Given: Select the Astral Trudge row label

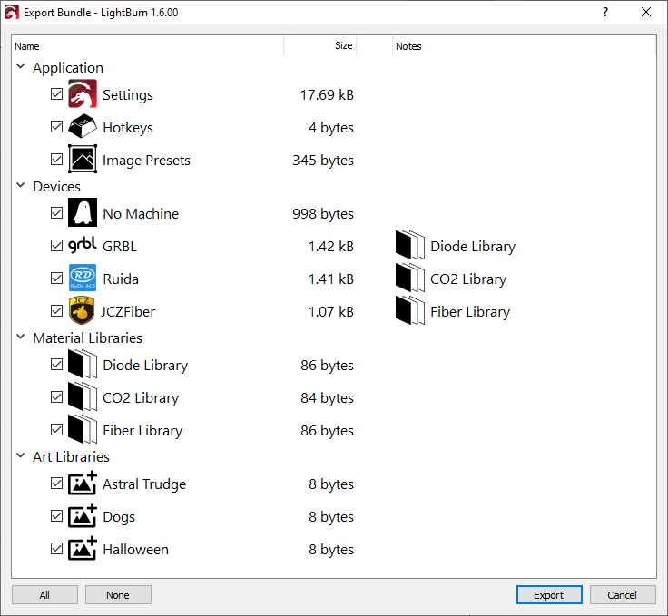Looking at the screenshot, I should (144, 484).
